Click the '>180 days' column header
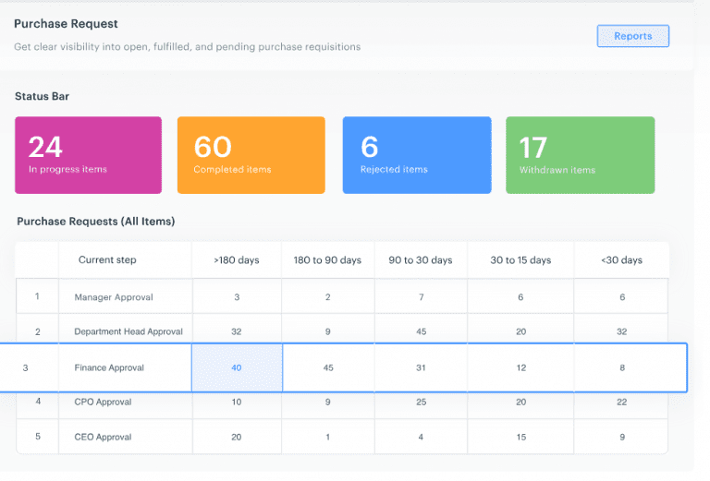Screen dimensions: 710x481 pos(237,260)
